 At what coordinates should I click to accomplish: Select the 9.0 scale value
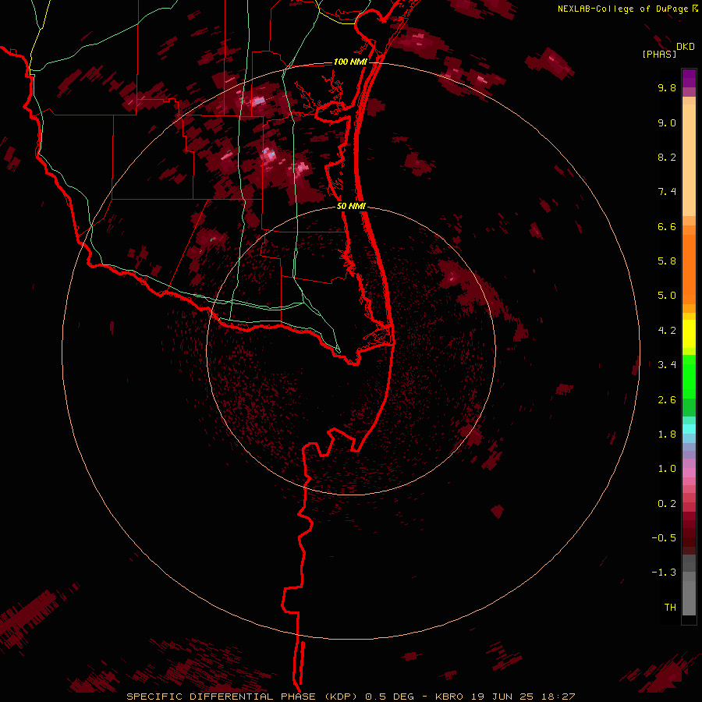[667, 122]
